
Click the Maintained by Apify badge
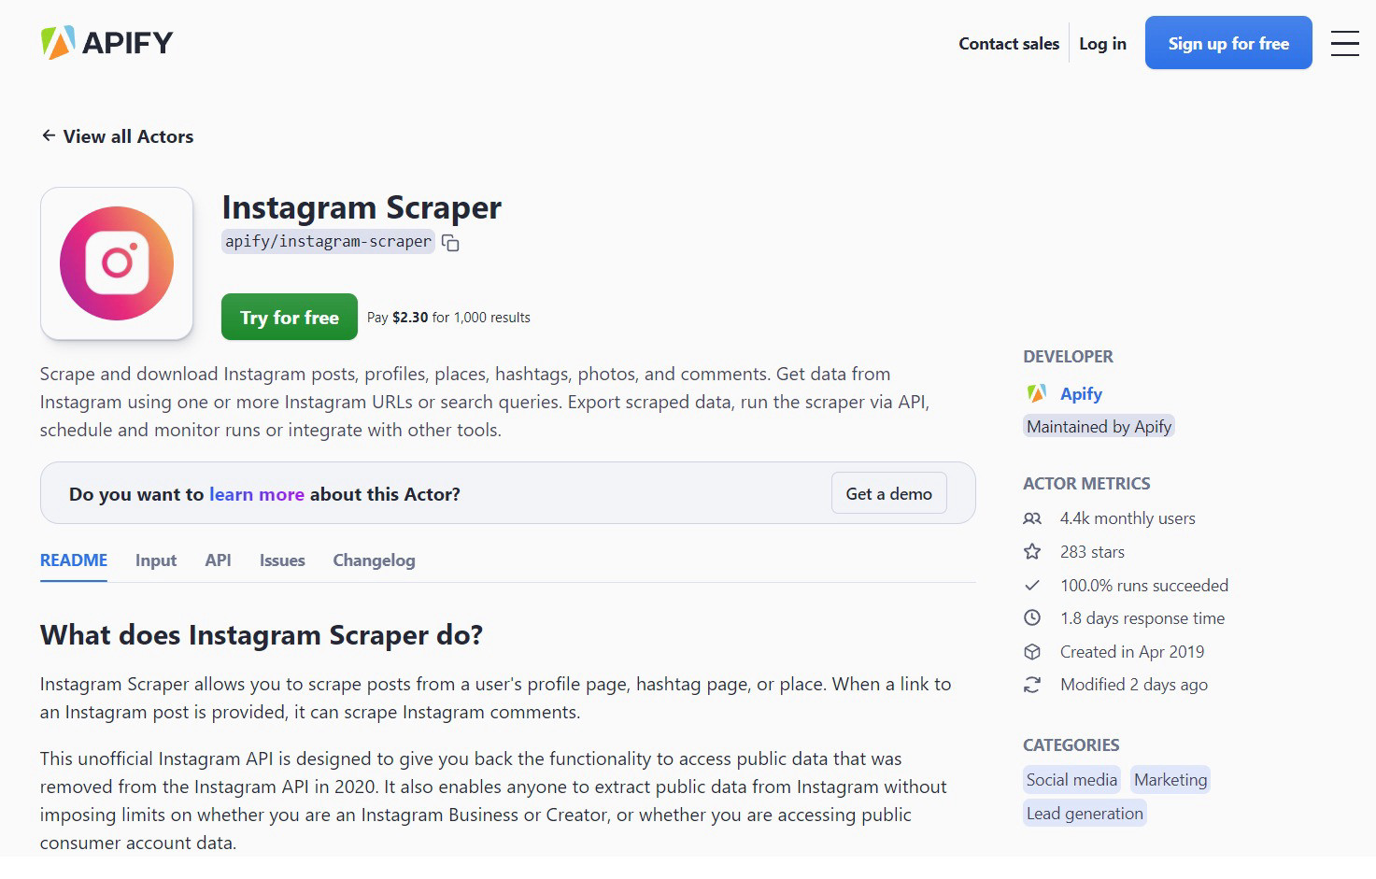(x=1099, y=427)
